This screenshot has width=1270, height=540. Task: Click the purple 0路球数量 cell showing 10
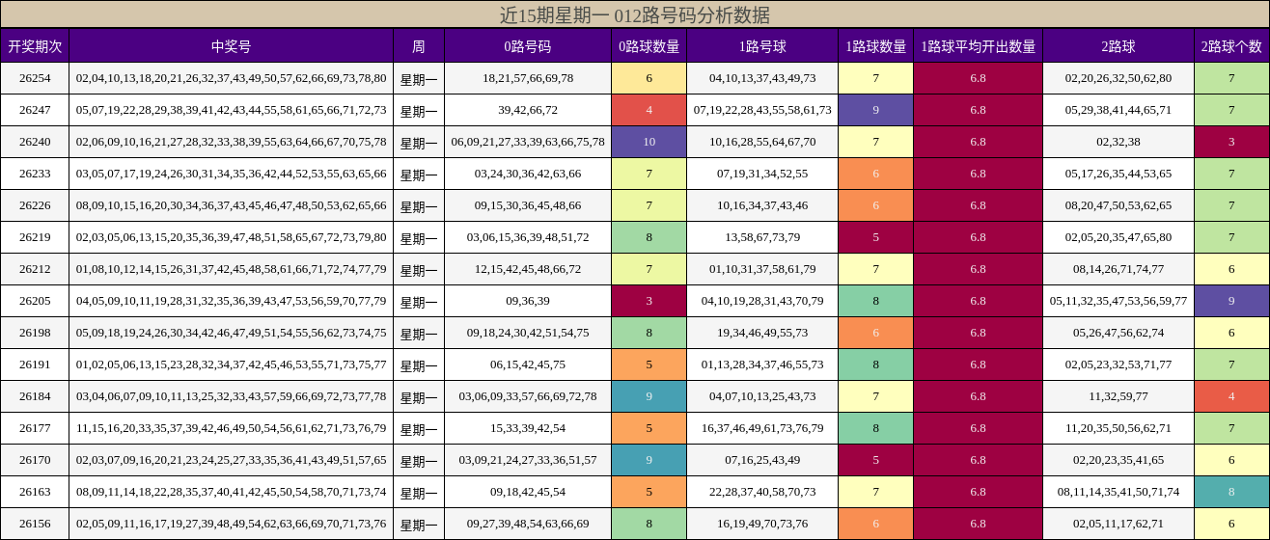click(x=649, y=142)
